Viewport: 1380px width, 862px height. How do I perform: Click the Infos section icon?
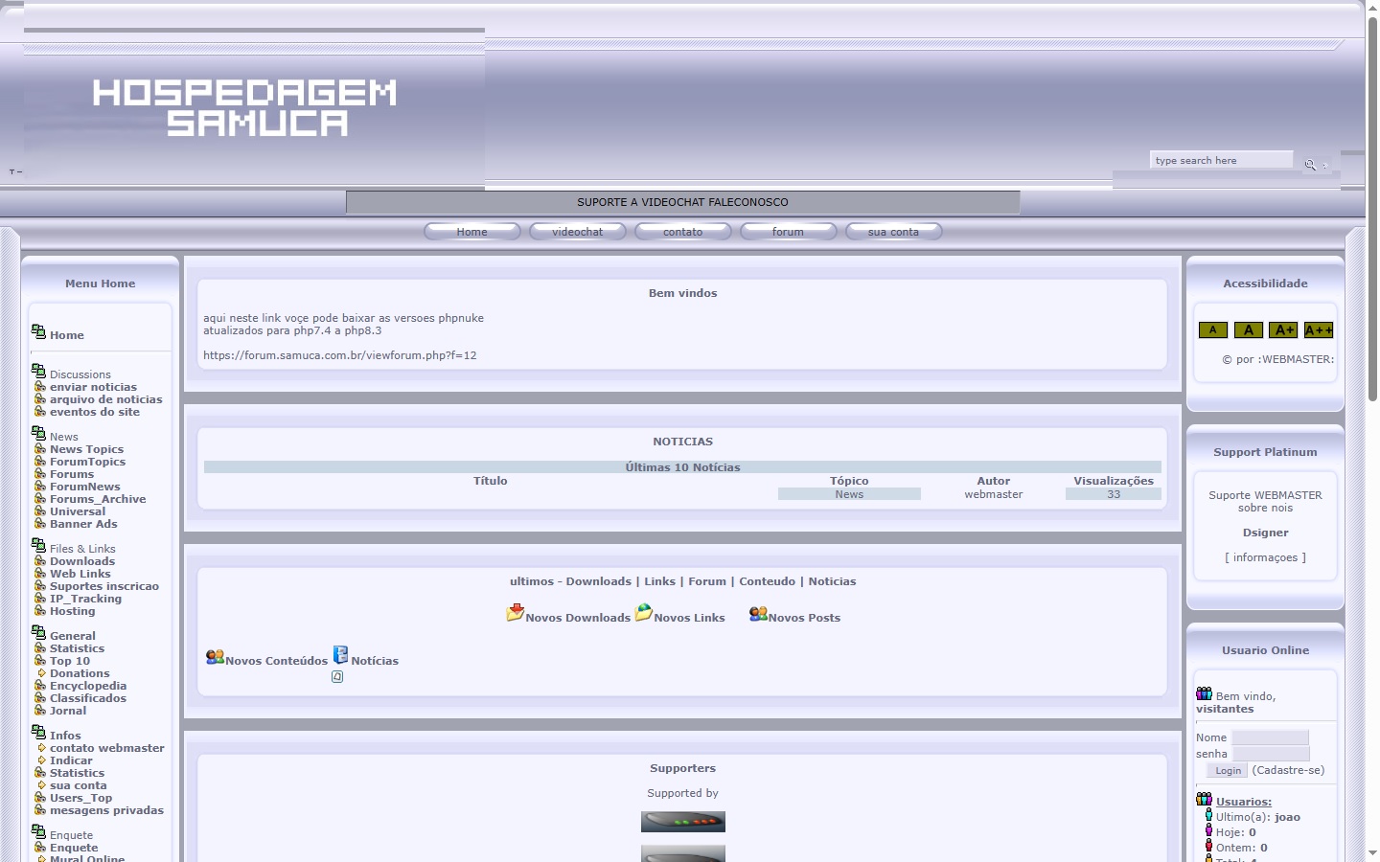[x=38, y=732]
